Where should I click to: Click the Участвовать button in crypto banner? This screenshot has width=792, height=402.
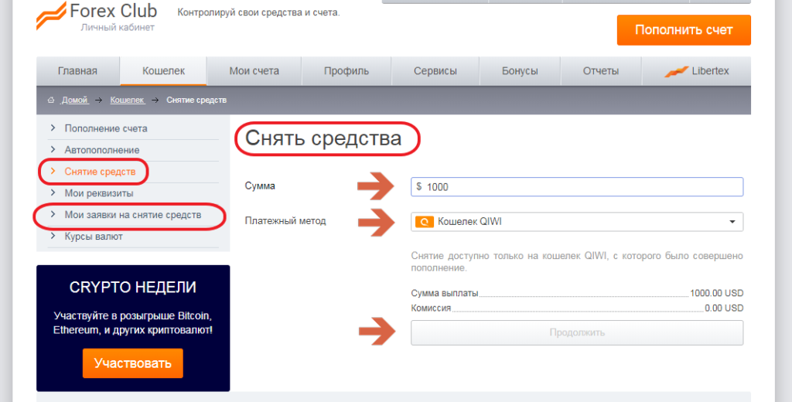point(133,363)
